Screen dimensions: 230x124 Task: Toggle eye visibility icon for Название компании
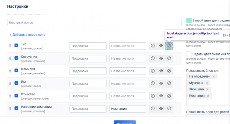pyautogui.click(x=161, y=108)
